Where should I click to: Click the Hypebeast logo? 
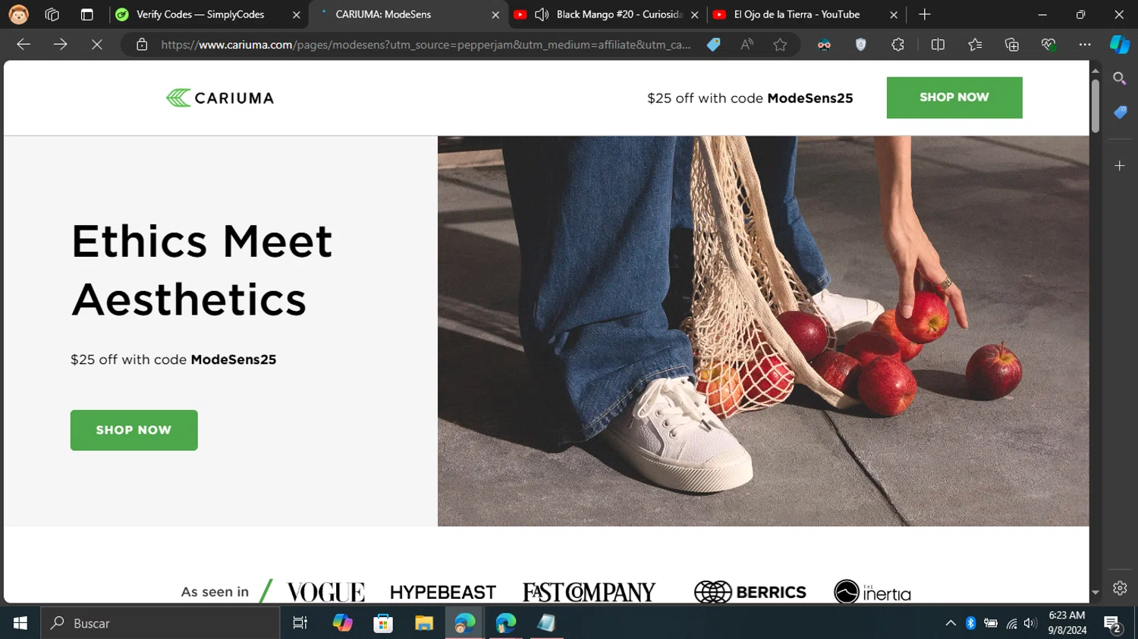coord(443,592)
